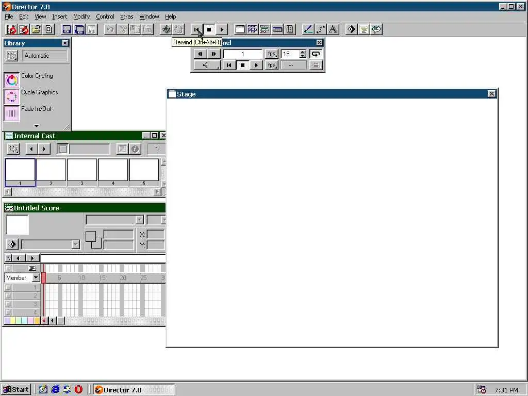528x396 pixels.
Task: Toggle the script channel mute button
Action: (8, 268)
